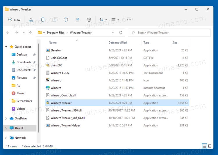The width and height of the screenshot is (218, 155).
Task: Refresh the folder with the reload icon
Action: pyautogui.click(x=121, y=32)
